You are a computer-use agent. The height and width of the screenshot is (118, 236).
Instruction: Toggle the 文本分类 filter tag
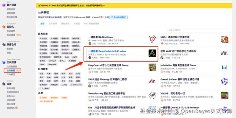pyautogui.click(x=43, y=38)
